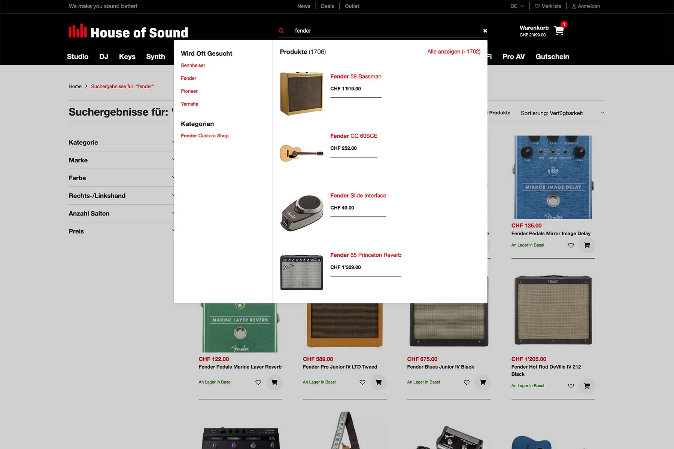The width and height of the screenshot is (674, 449).
Task: Open Fender Pedals Marine Layer Reverb title
Action: tap(240, 367)
